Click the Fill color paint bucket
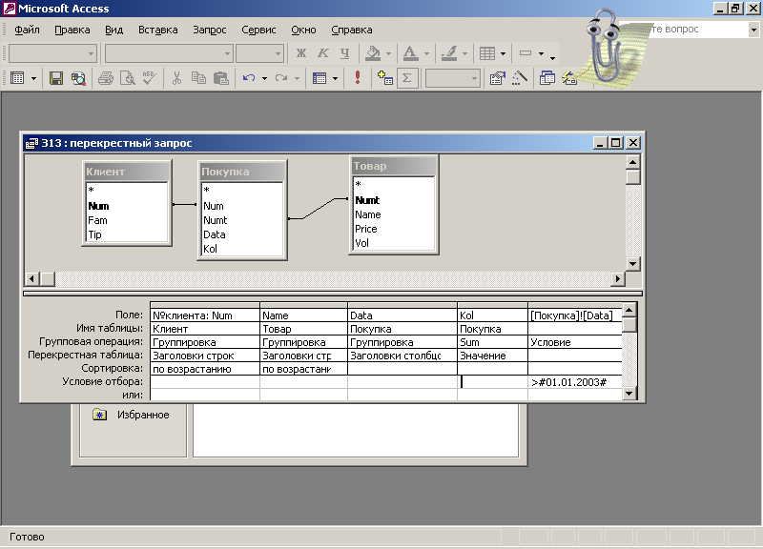Screen dimensions: 763x549 coord(373,53)
